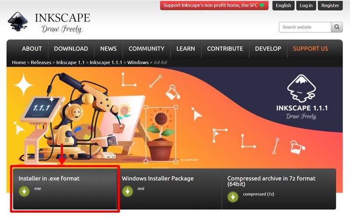Viewport: 350px width, 217px height.
Task: Open the SUPPORT US menu
Action: (x=311, y=48)
